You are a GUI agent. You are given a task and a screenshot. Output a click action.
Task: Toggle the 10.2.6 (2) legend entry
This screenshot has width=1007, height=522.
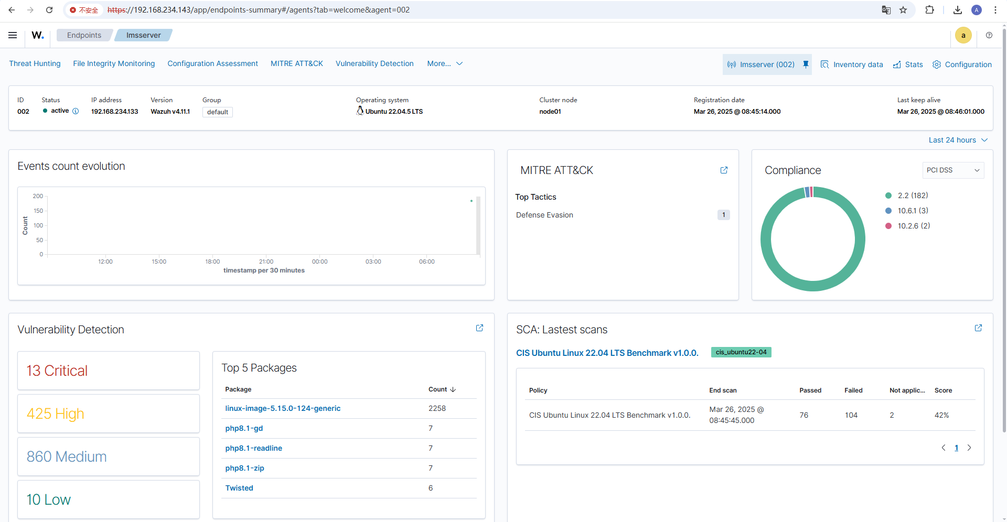pyautogui.click(x=908, y=226)
